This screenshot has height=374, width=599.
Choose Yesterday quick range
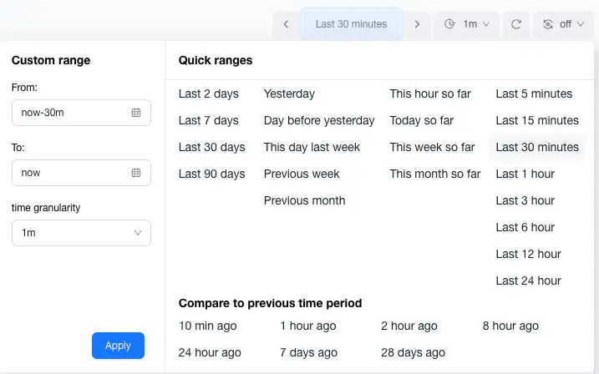pos(289,93)
